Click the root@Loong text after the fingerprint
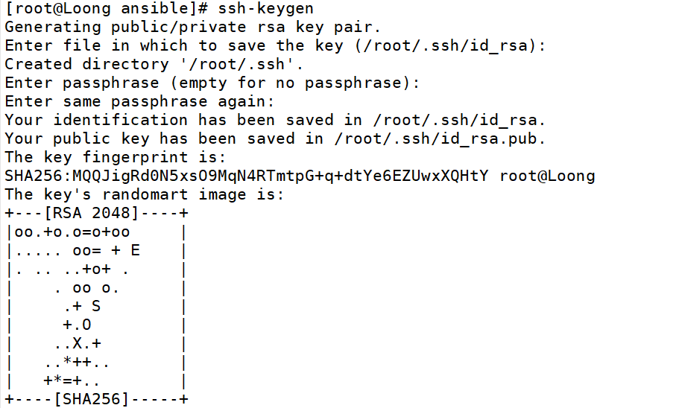676x408 pixels. (547, 176)
